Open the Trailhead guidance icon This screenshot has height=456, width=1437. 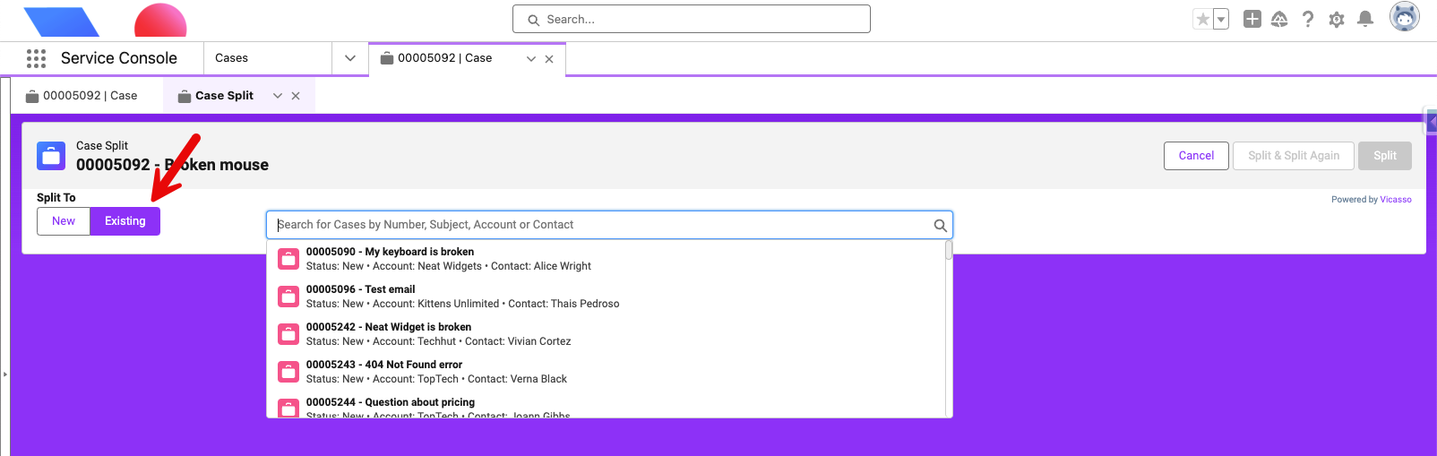click(x=1279, y=19)
